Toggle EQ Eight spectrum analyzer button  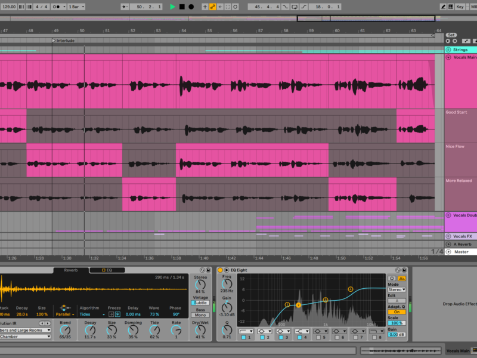coord(401,278)
